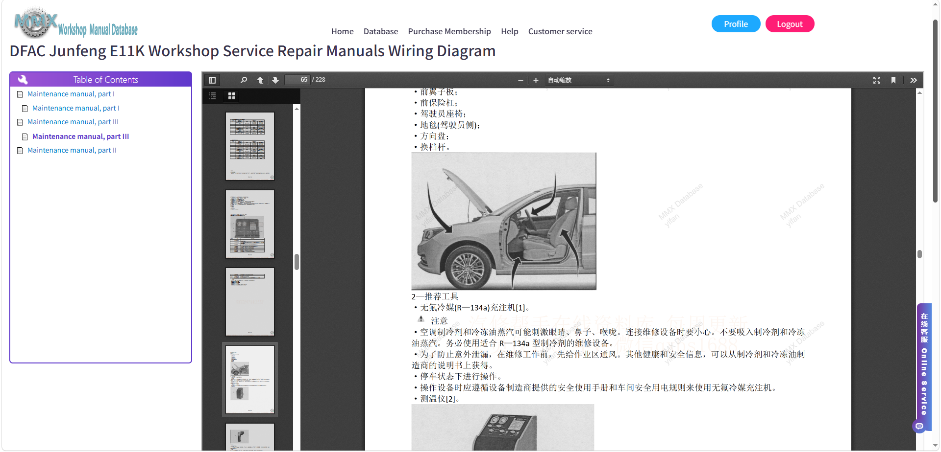Select the first page thumbnail with tables
This screenshot has width=941, height=452.
(x=250, y=146)
